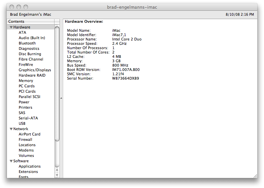Open Parallel SCSI information
This screenshot has height=188, width=264.
(29, 97)
